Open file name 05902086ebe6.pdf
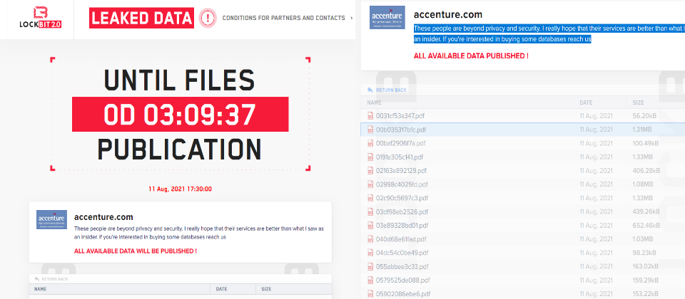 tap(402, 293)
